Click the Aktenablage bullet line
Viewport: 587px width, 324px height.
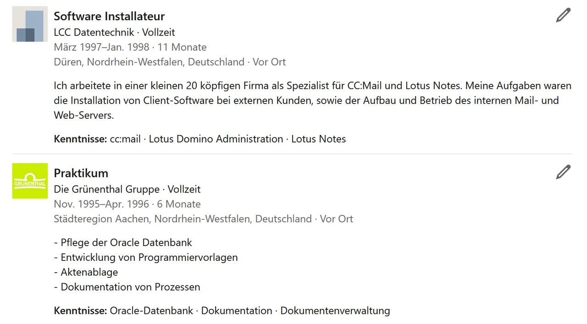(86, 272)
